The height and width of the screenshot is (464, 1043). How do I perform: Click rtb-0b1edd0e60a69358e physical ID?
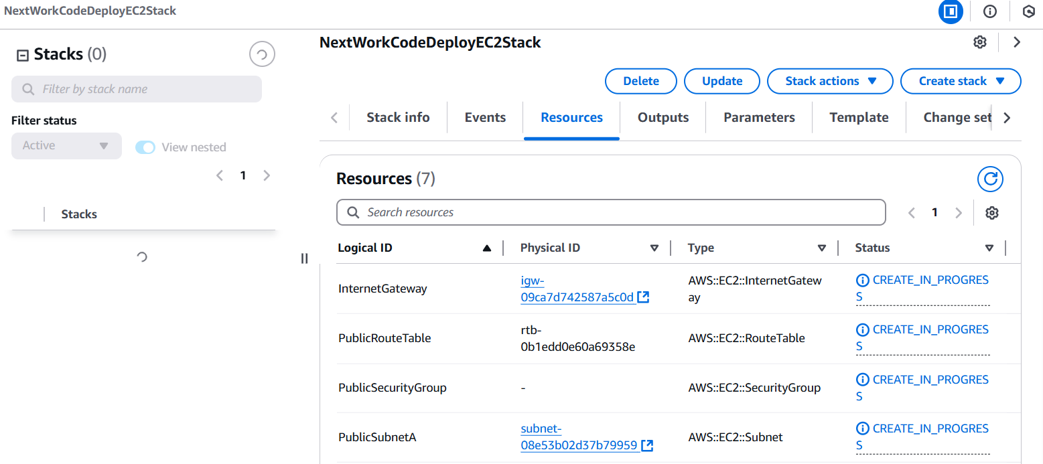pos(578,338)
